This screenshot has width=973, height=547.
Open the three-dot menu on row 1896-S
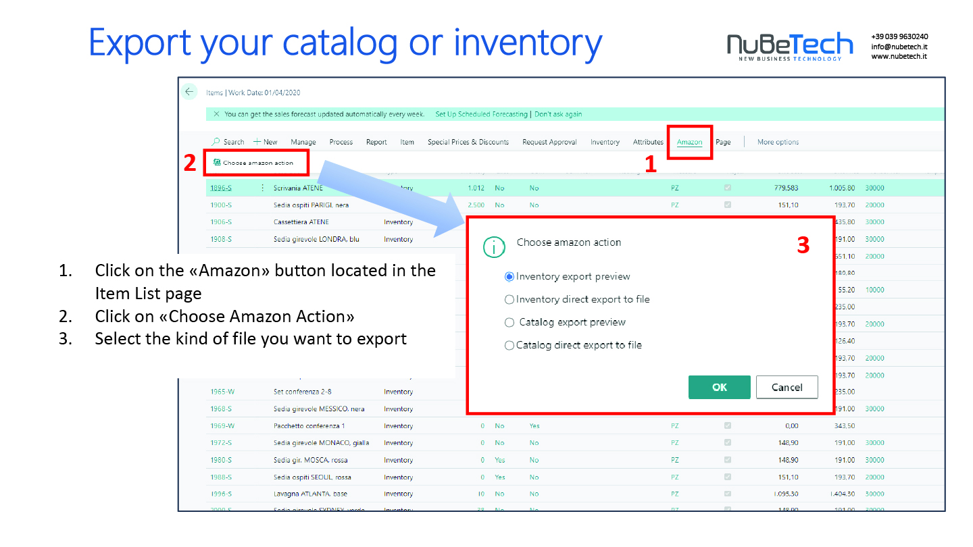coord(262,188)
